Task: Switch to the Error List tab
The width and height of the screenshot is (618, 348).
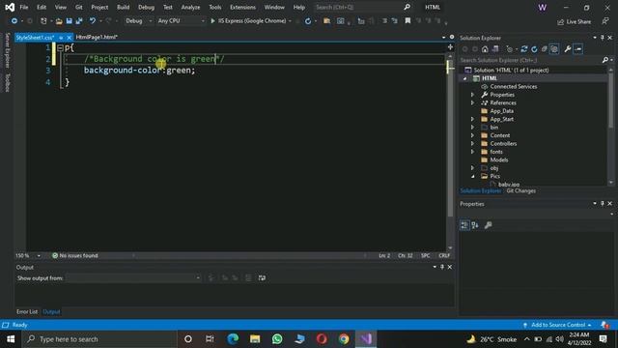Action: coord(27,311)
